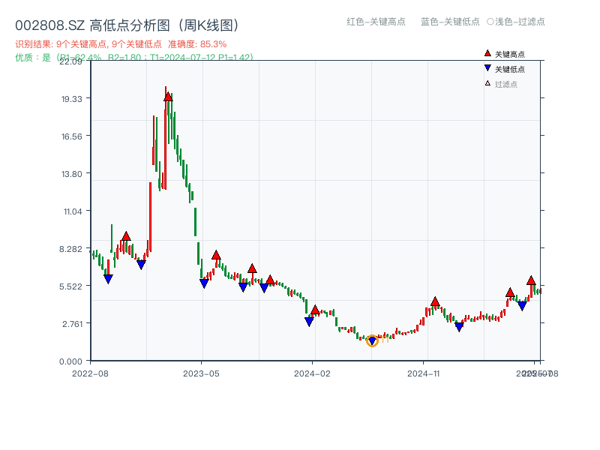Click the orange circled filter point marker
Image resolution: width=600 pixels, height=450 pixels.
click(x=372, y=340)
